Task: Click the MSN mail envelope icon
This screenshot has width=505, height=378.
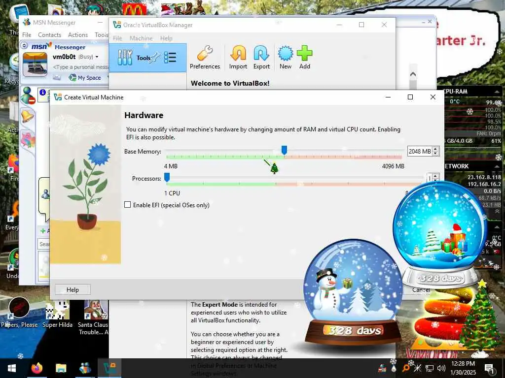Action: pyautogui.click(x=57, y=77)
